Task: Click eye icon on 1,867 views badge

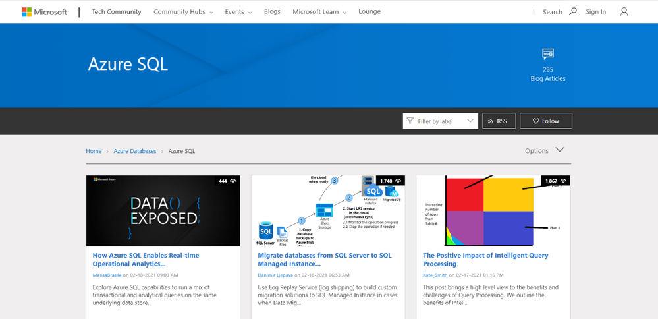Action: point(563,181)
